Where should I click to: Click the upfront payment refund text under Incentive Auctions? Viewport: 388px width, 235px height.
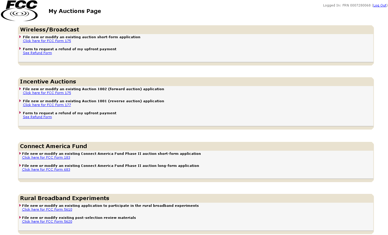pos(70,113)
